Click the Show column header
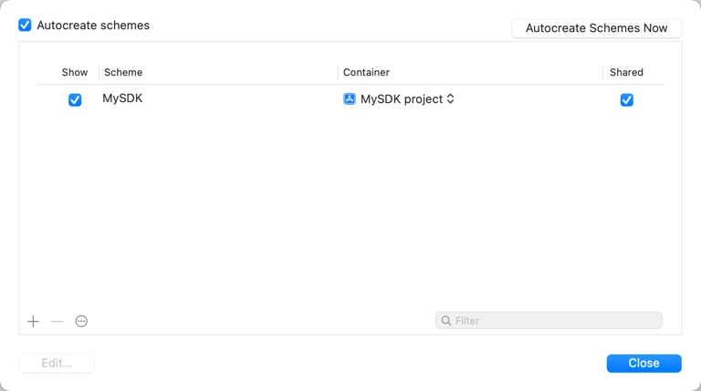 [75, 72]
